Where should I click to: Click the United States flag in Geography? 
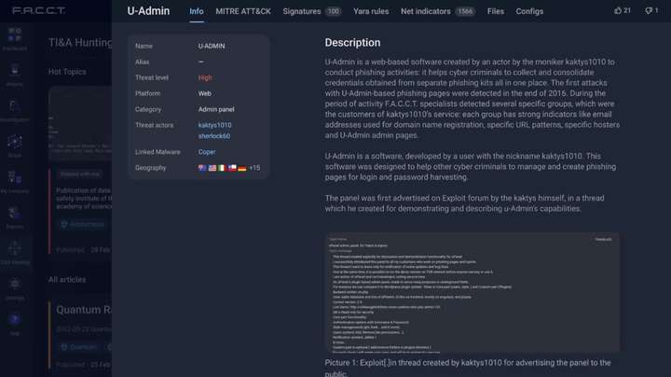212,168
